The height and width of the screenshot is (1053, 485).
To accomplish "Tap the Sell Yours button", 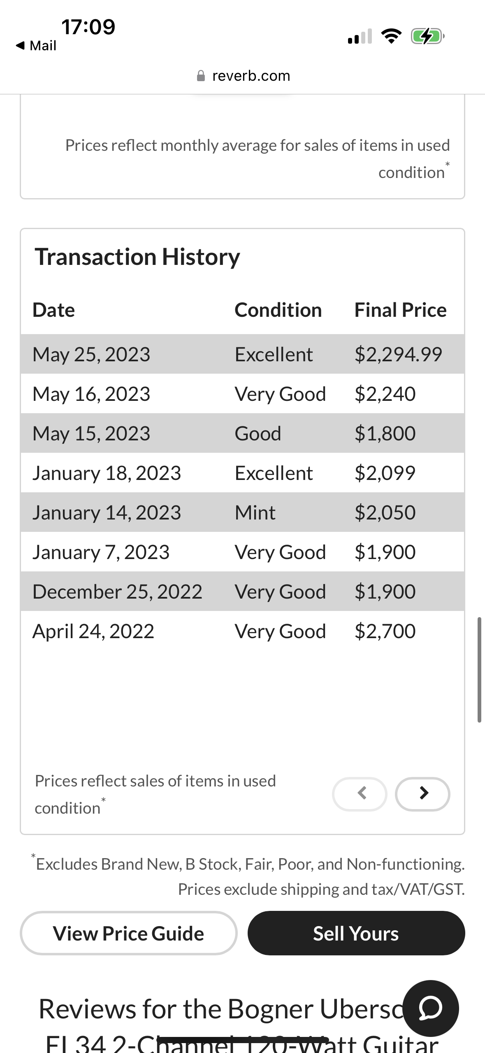I will [x=356, y=933].
